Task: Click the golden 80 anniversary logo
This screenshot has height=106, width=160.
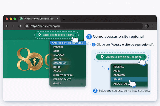Action: coord(30,59)
